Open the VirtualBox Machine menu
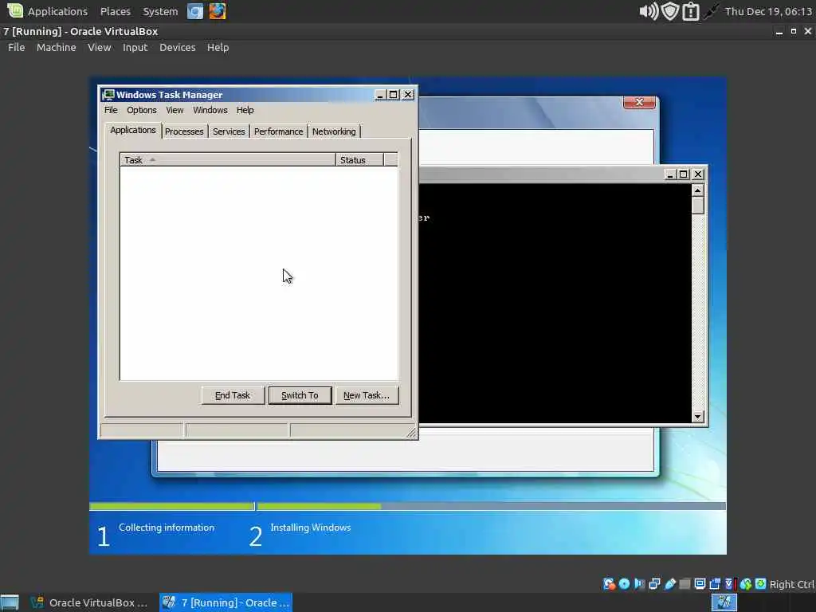 pyautogui.click(x=57, y=47)
